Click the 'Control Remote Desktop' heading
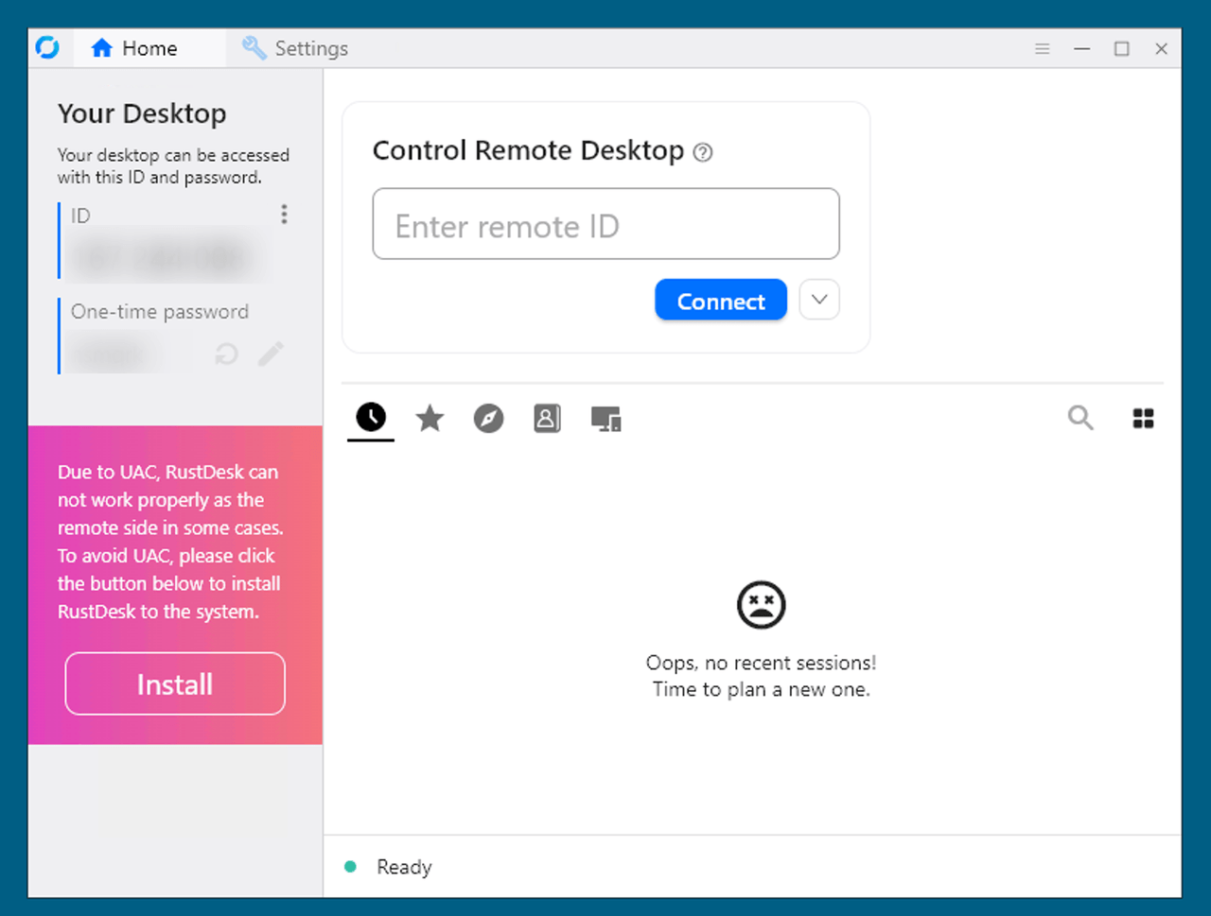1211x916 pixels. coord(528,150)
